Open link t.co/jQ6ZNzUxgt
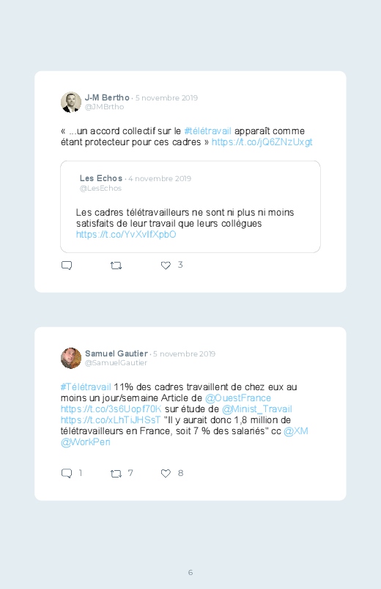381x589 pixels. (262, 142)
